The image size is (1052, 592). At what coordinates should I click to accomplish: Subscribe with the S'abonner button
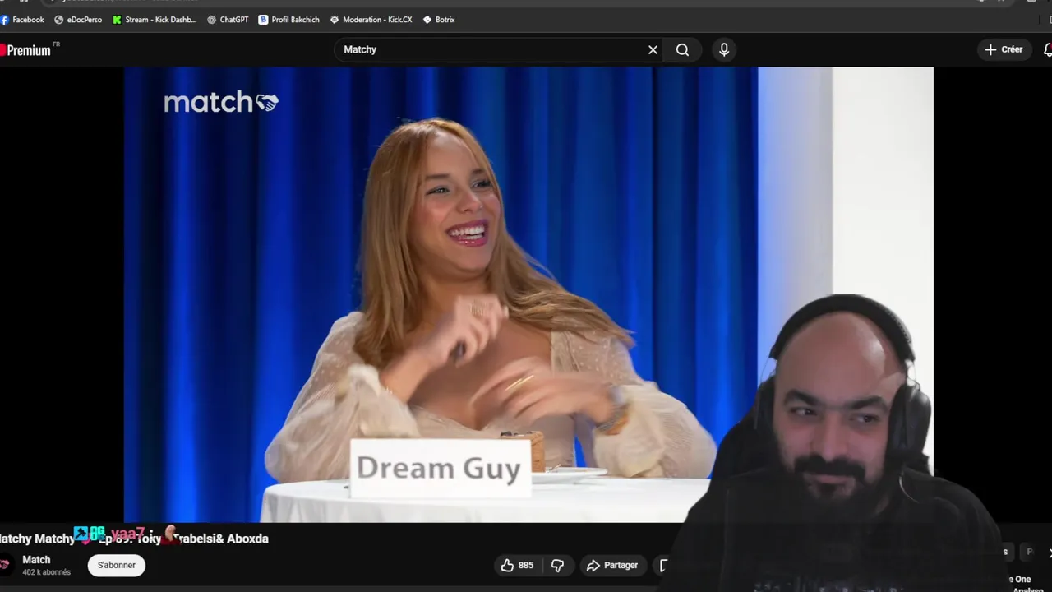coord(117,565)
